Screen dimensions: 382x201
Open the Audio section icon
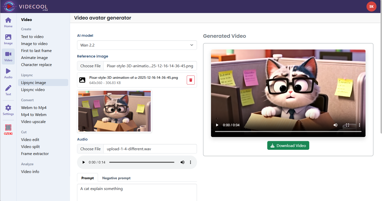point(8,73)
